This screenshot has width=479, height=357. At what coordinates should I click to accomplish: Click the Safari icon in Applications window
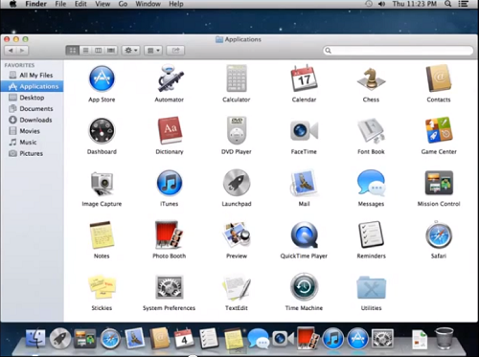439,235
